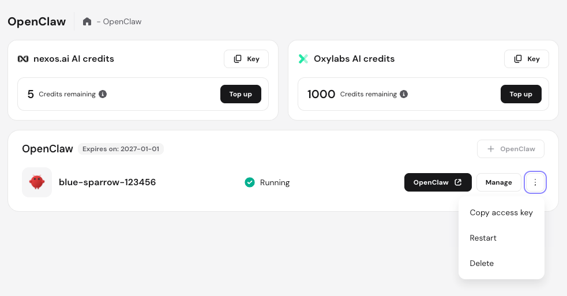Click the home icon in breadcrumb
The height and width of the screenshot is (296, 567).
tap(87, 22)
